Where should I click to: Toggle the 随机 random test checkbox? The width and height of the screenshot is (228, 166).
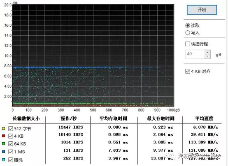pos(11,160)
